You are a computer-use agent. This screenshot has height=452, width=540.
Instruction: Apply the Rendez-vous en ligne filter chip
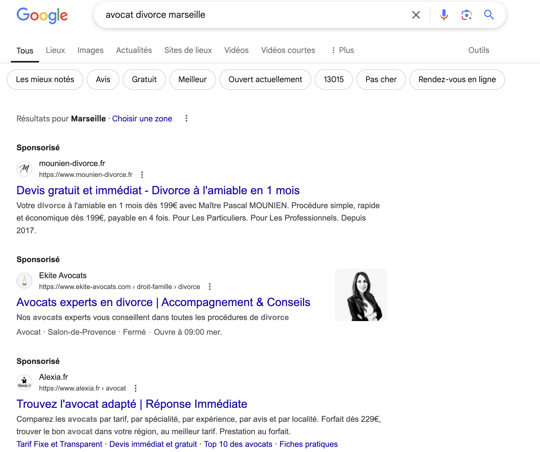[x=457, y=80]
